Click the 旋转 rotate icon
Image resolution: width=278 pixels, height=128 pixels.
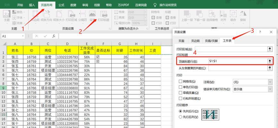tap(243, 14)
